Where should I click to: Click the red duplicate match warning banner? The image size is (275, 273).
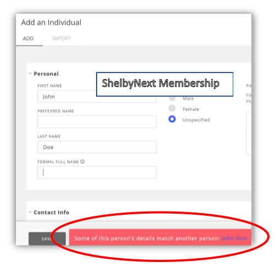(160, 237)
